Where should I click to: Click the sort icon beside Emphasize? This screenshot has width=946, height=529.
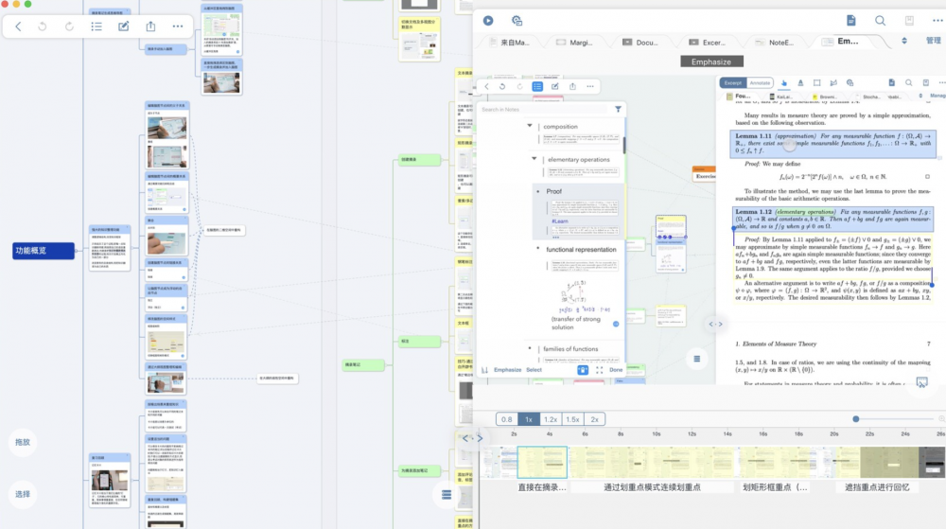tap(484, 370)
